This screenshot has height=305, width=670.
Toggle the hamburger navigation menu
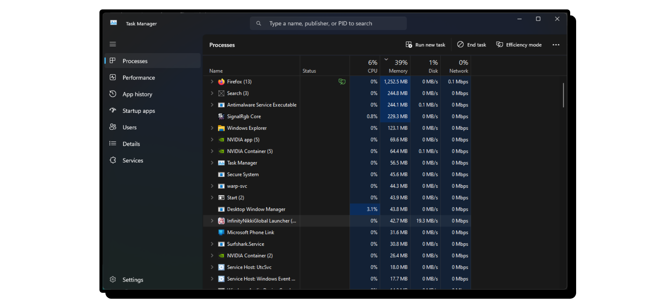coord(113,44)
